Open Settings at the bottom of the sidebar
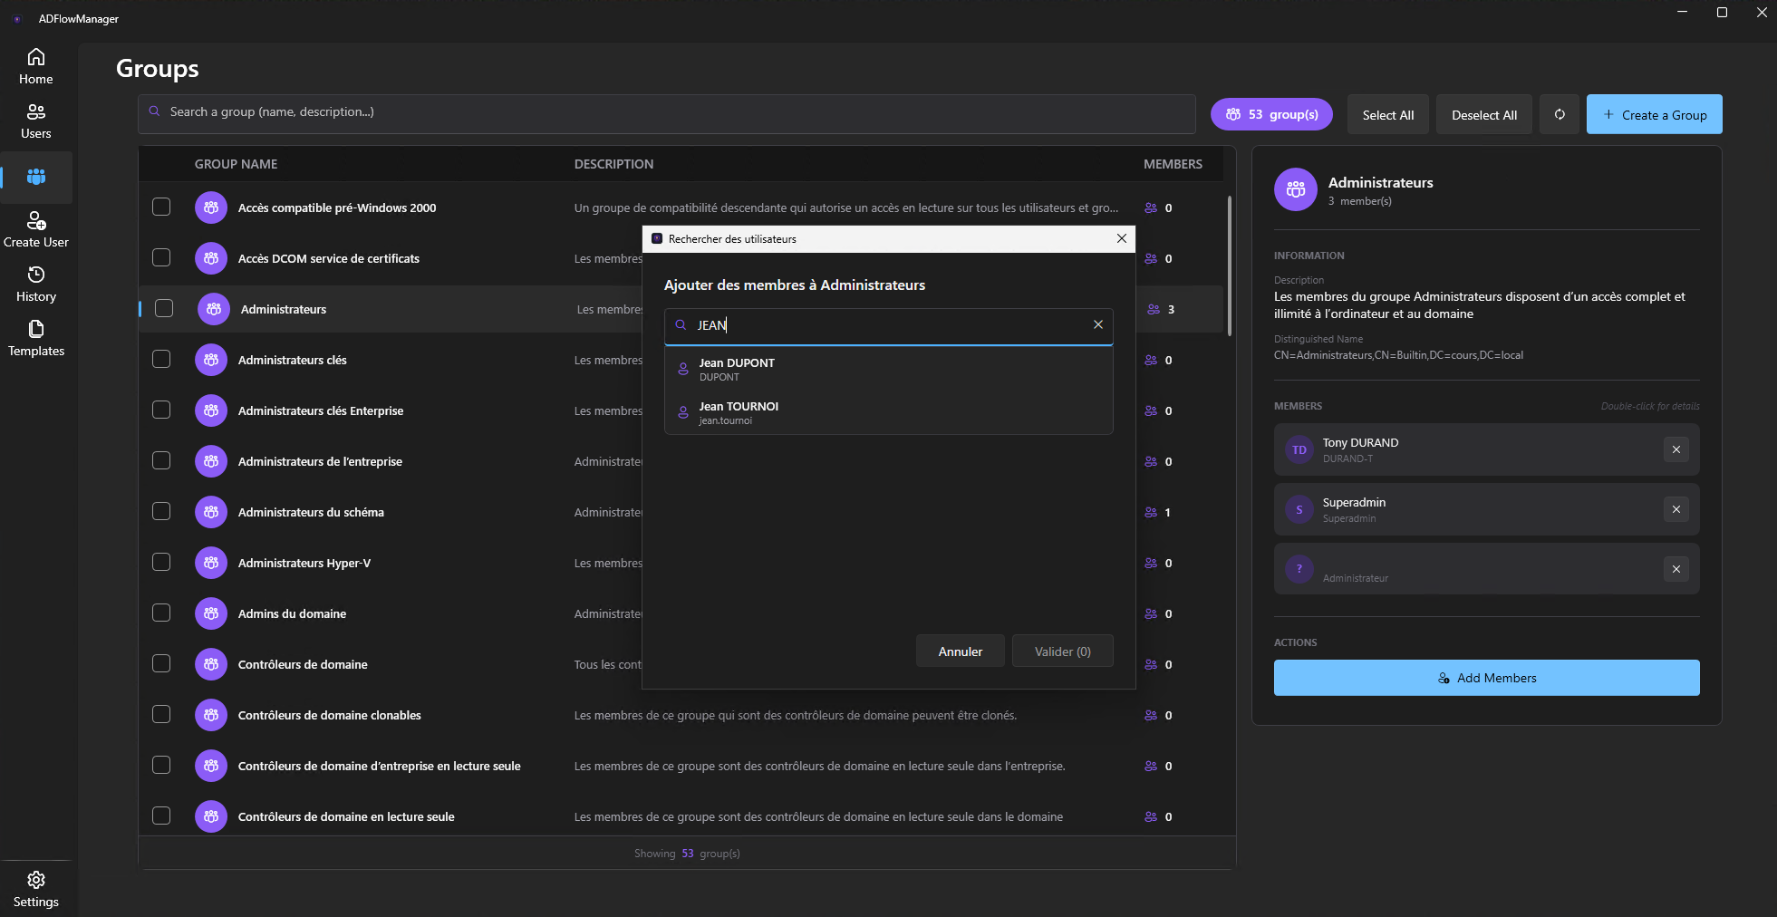The width and height of the screenshot is (1777, 917). pos(35,888)
